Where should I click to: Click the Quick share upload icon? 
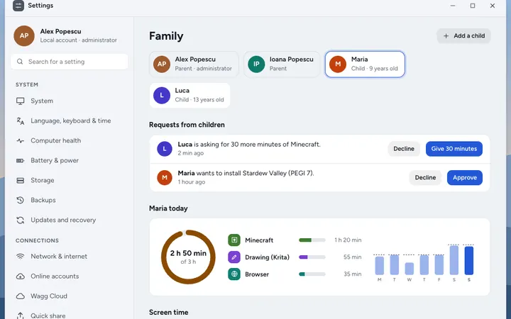click(20, 315)
